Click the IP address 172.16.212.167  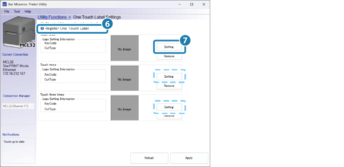(x=14, y=74)
